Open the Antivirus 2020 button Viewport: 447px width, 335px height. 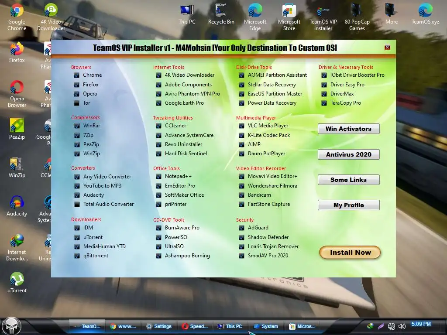click(348, 154)
